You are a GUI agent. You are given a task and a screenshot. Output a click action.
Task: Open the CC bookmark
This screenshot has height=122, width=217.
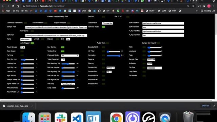coord(16,11)
